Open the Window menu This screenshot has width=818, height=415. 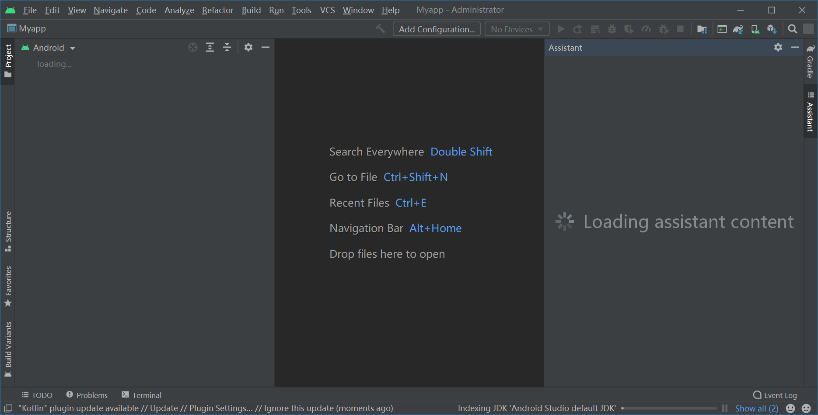click(358, 10)
